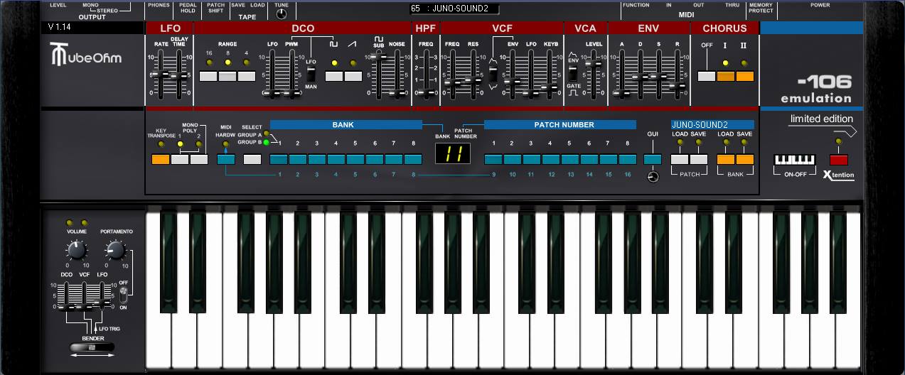
Task: Turn the GUI knob below the GUI button
Action: (653, 176)
